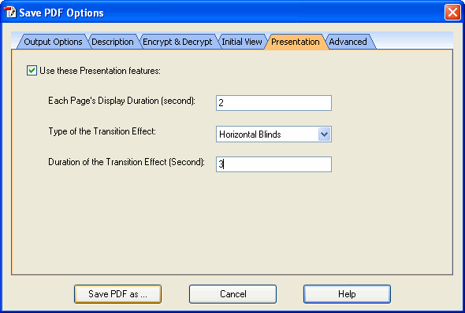Click the Presentation tab
This screenshot has width=465, height=313.
pyautogui.click(x=296, y=42)
